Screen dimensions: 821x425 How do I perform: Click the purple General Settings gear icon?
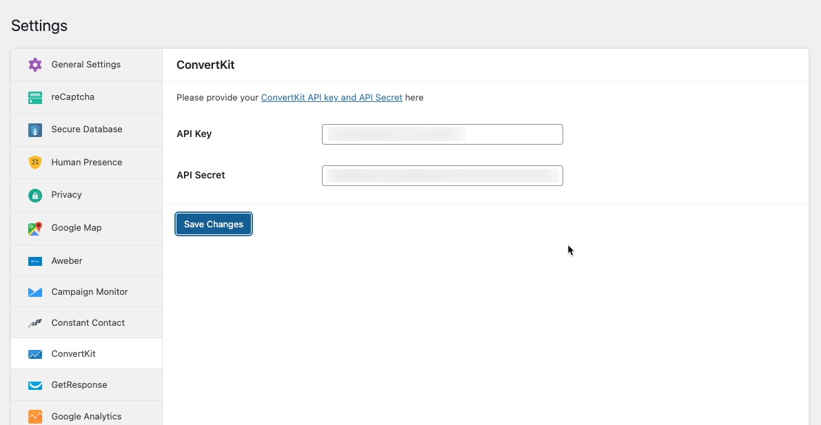[35, 65]
